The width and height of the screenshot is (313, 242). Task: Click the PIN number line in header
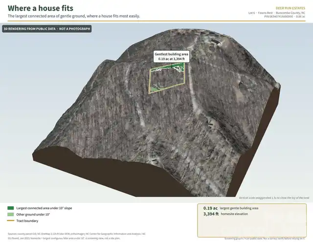click(285, 17)
